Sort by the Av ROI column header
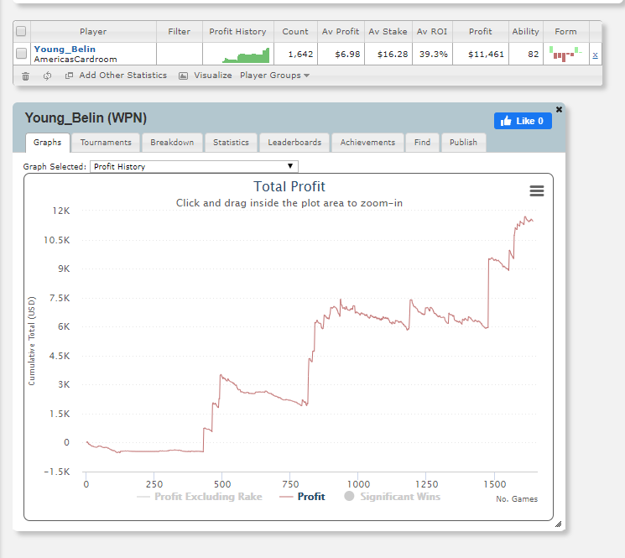The height and width of the screenshot is (558, 625). 432,32
